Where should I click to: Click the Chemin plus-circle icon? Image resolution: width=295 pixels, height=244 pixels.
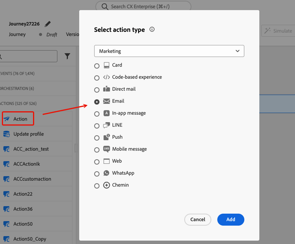click(x=107, y=185)
